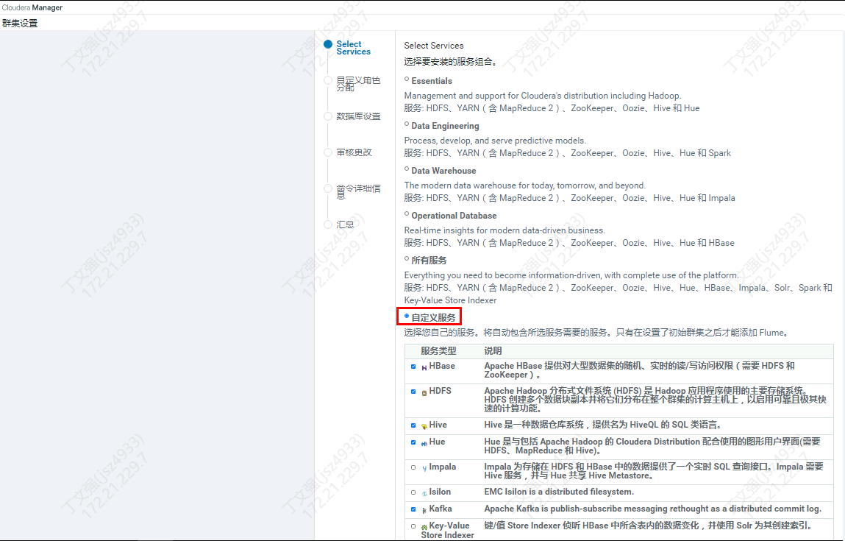Go to the 命令详细信息 wizard step

point(358,192)
